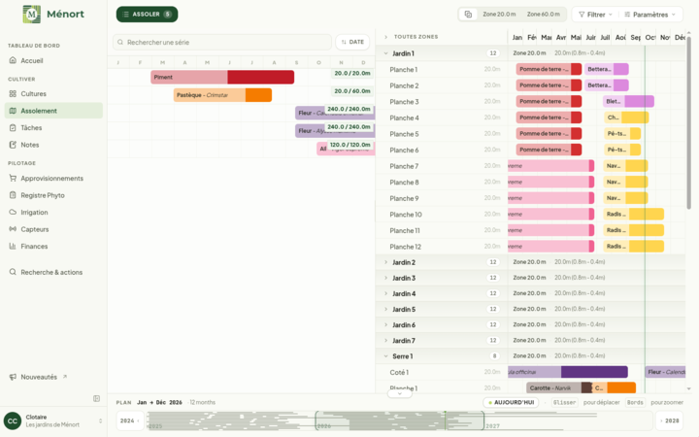Select the Pastèque Crimstar series bar
Viewport: 699px width, 437px height.
(222, 95)
